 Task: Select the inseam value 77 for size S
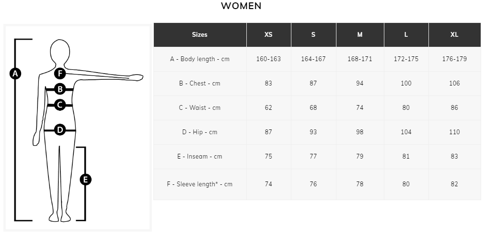[x=313, y=157]
